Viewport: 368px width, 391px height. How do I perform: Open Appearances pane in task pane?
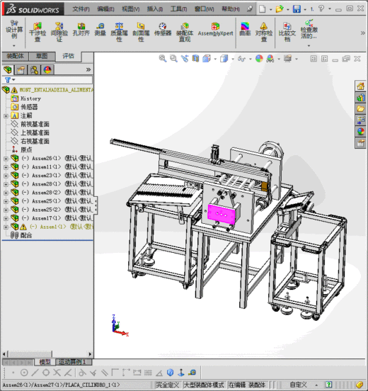(x=360, y=132)
